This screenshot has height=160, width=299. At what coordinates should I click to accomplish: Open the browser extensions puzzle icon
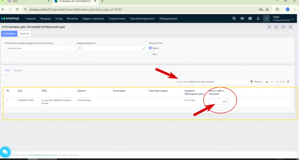click(x=278, y=9)
